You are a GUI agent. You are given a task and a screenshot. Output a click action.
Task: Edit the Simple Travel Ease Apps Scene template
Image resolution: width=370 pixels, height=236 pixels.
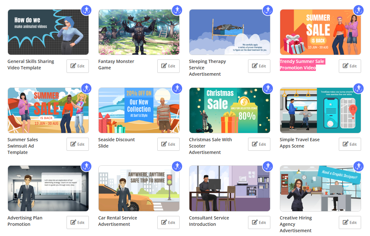click(350, 144)
